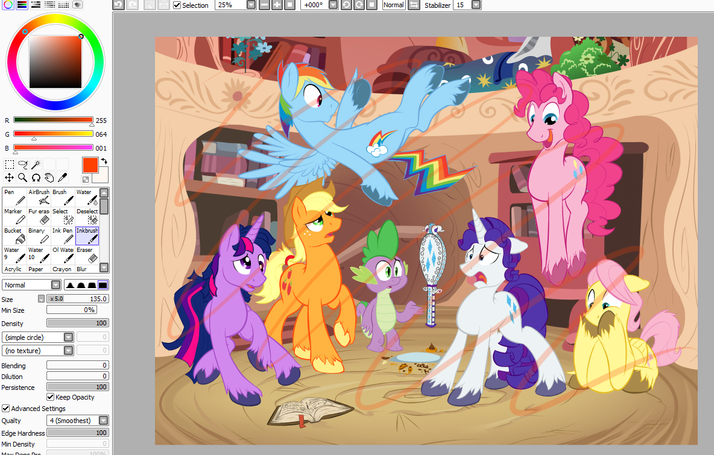Pick the Eraser tool

click(x=87, y=256)
